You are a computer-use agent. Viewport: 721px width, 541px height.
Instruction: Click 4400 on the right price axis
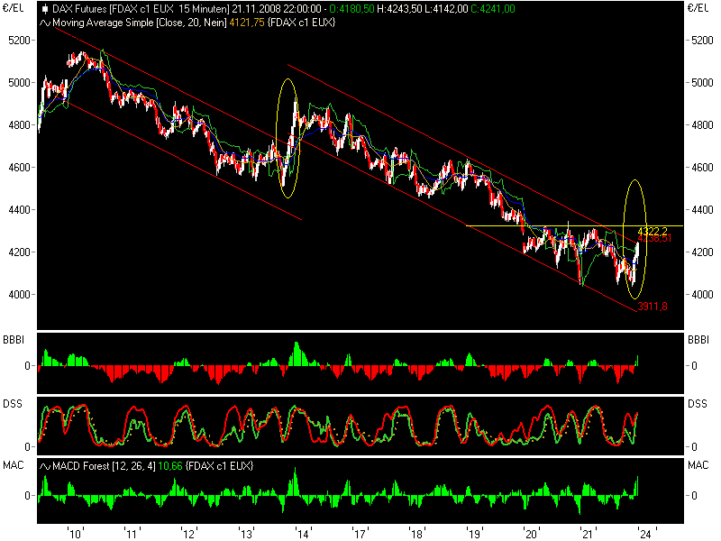(702, 210)
